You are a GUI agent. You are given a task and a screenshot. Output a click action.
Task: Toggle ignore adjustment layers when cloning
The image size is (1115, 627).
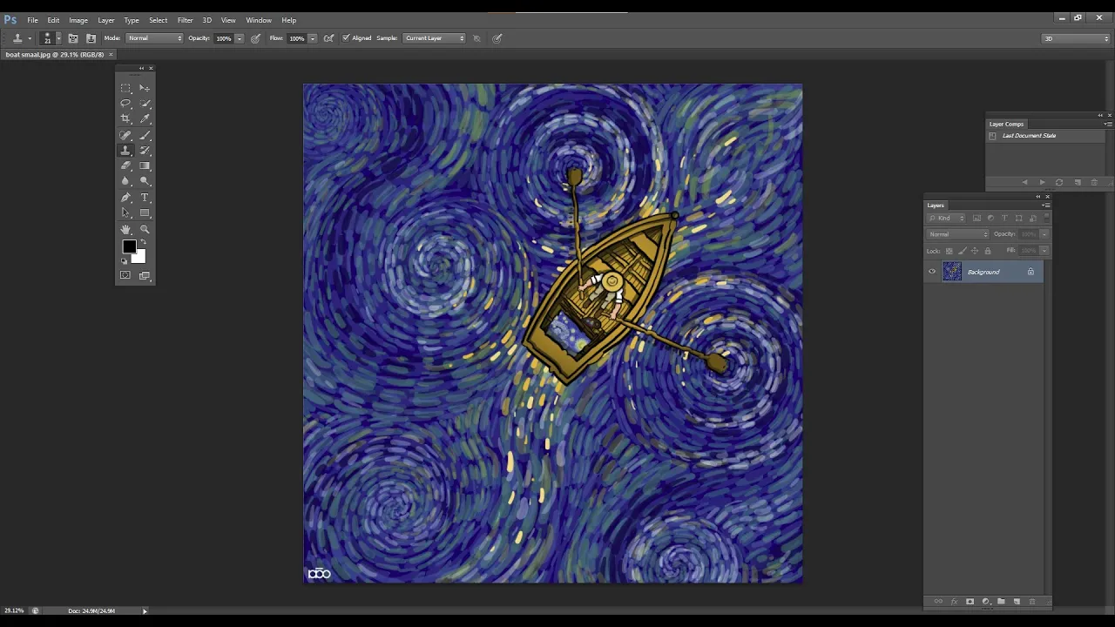pos(476,38)
